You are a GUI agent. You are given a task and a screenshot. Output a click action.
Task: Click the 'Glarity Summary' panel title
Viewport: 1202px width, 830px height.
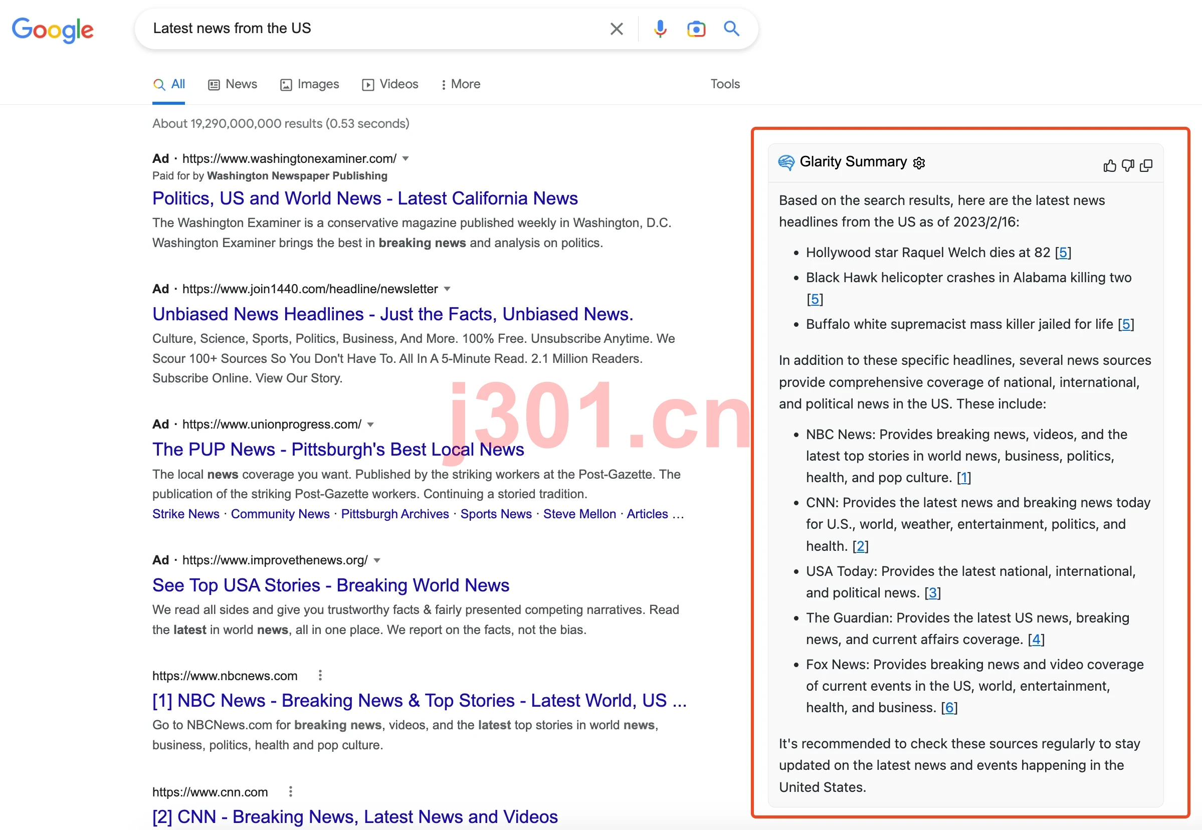pos(853,162)
